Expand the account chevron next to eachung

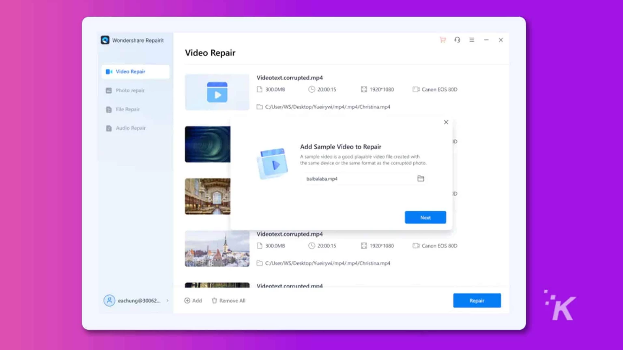click(168, 301)
